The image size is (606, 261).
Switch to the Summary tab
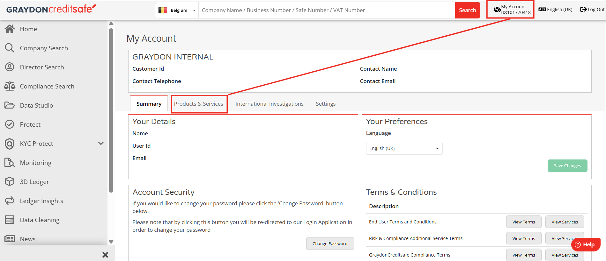[149, 104]
